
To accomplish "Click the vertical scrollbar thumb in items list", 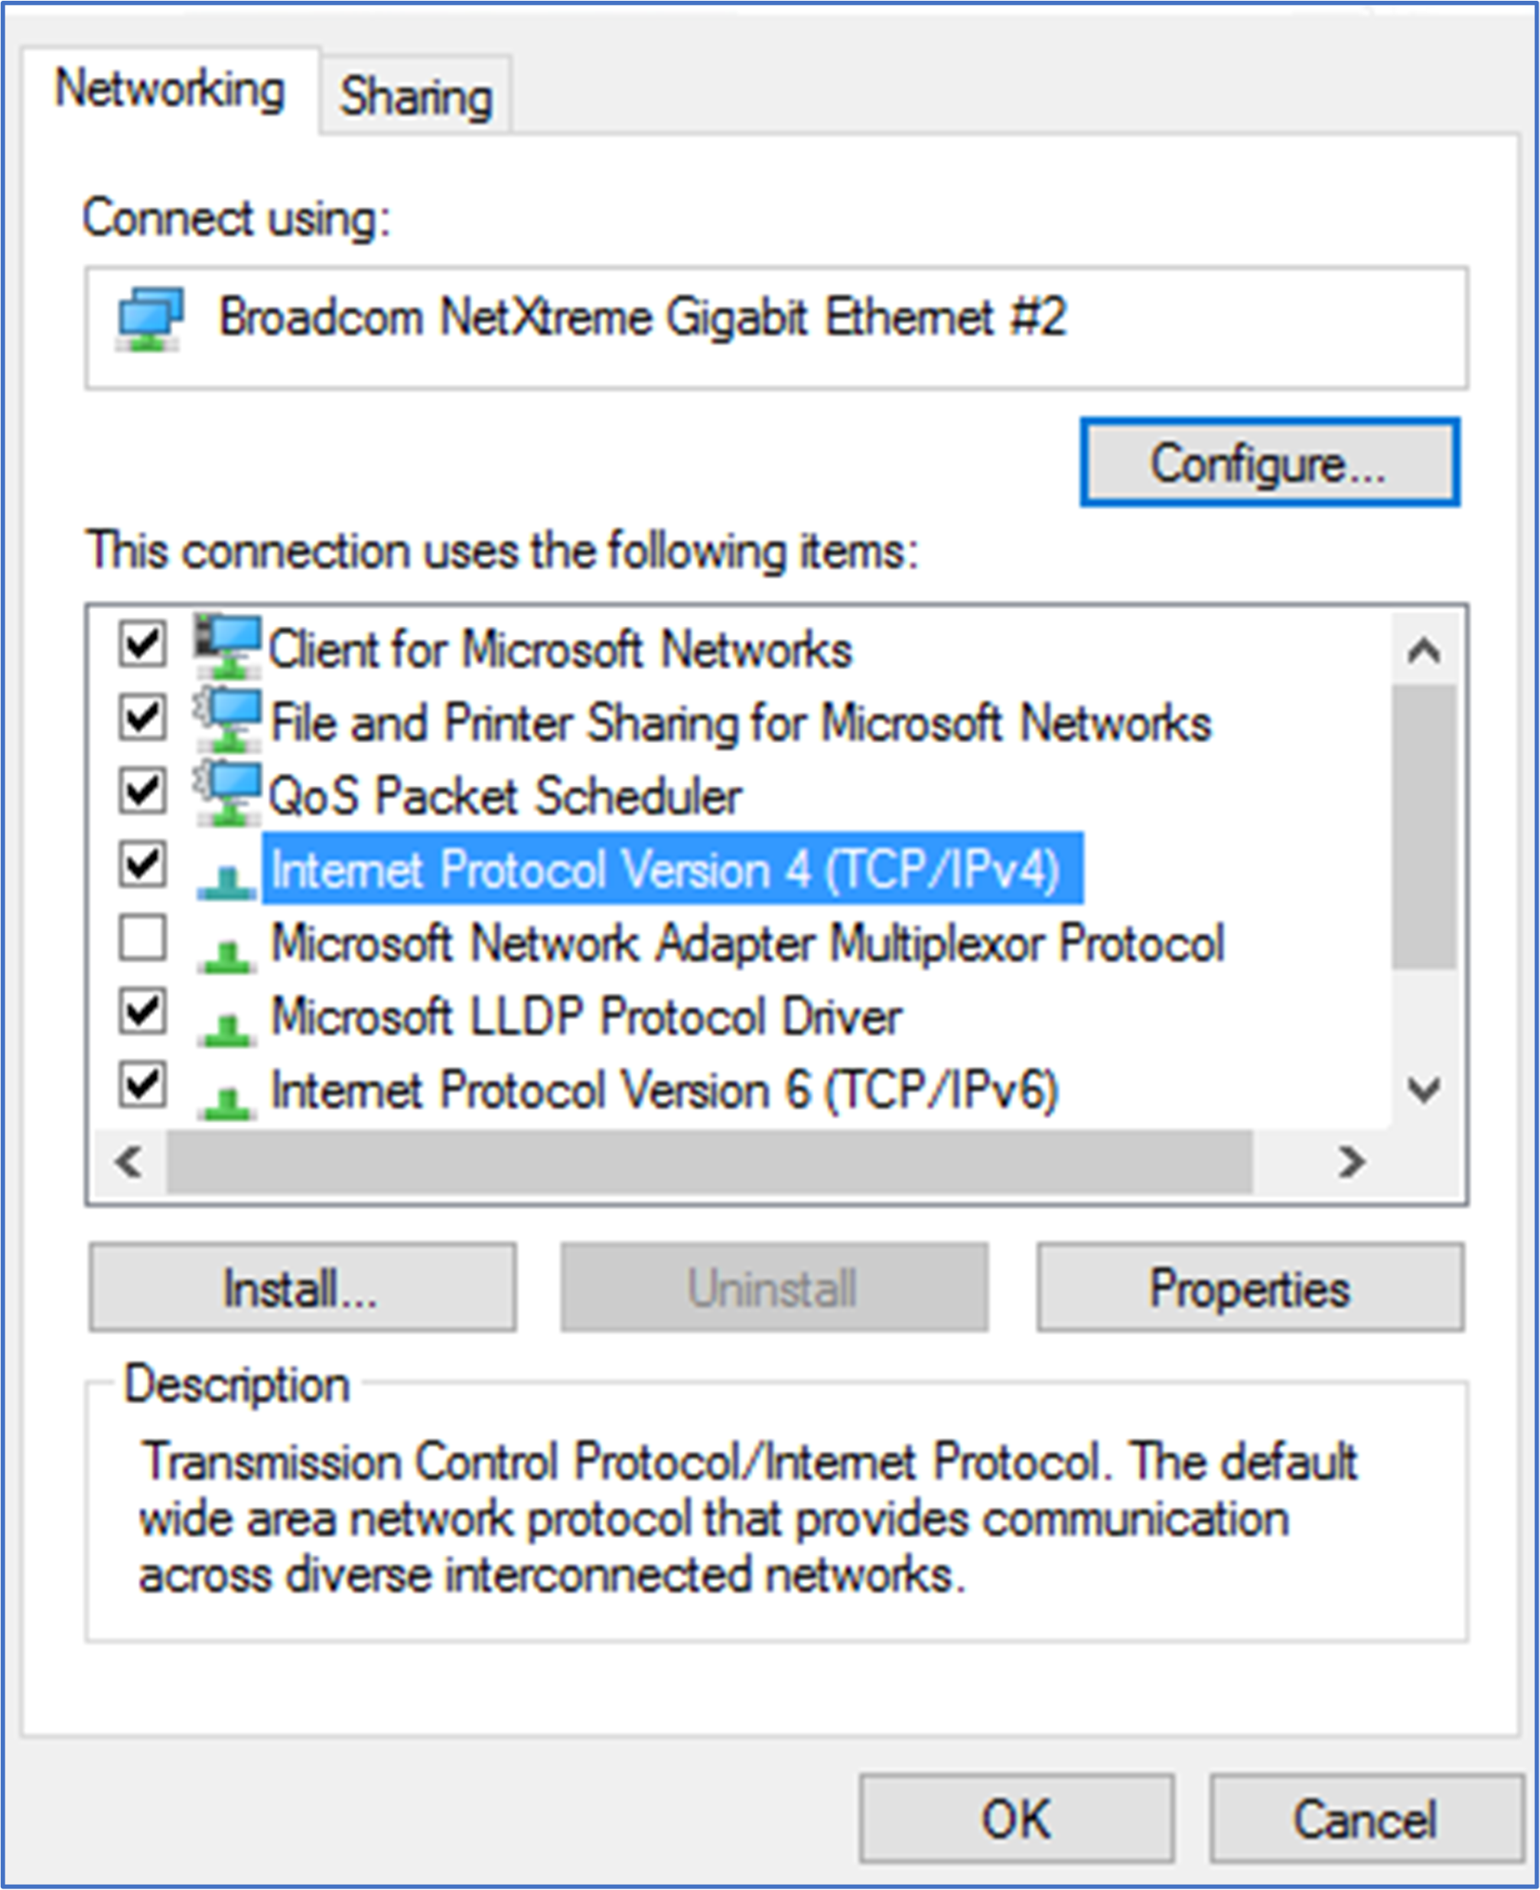I will click(1423, 825).
